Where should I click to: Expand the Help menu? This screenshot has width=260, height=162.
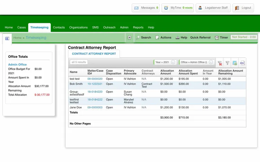tap(181, 37)
